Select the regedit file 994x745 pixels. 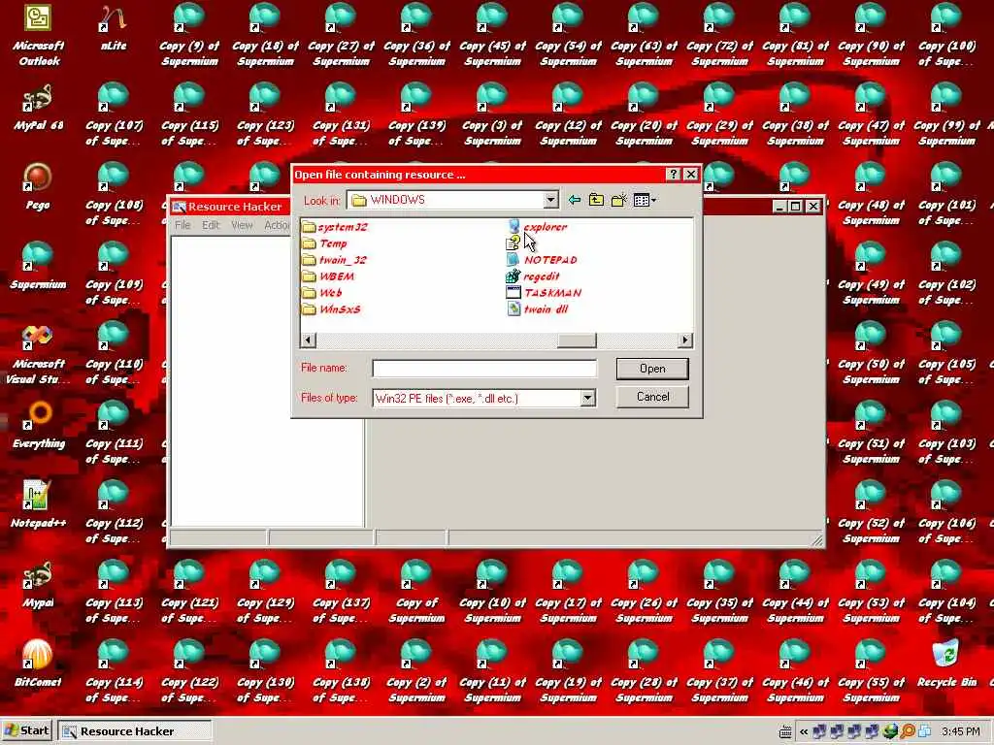point(533,276)
